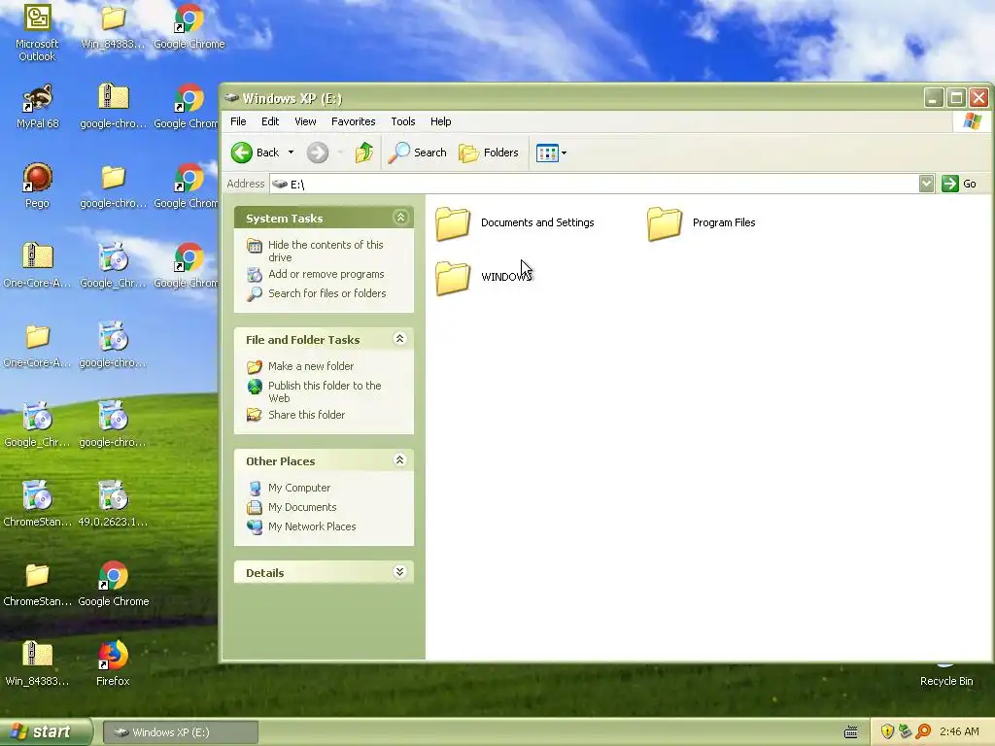Click the Windows flag logo in menu bar
The height and width of the screenshot is (746, 995).
pos(972,120)
